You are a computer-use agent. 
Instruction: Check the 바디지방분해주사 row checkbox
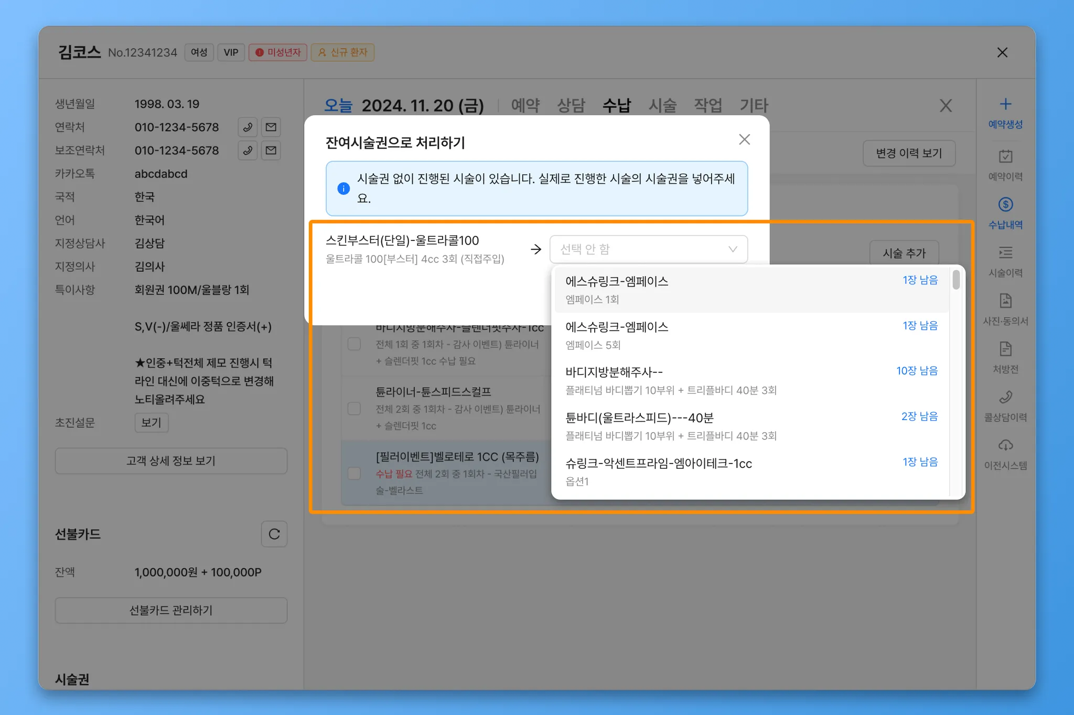pyautogui.click(x=355, y=344)
